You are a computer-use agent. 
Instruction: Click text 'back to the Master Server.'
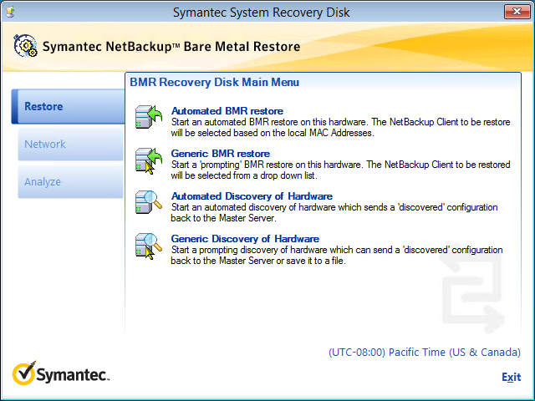tap(223, 218)
